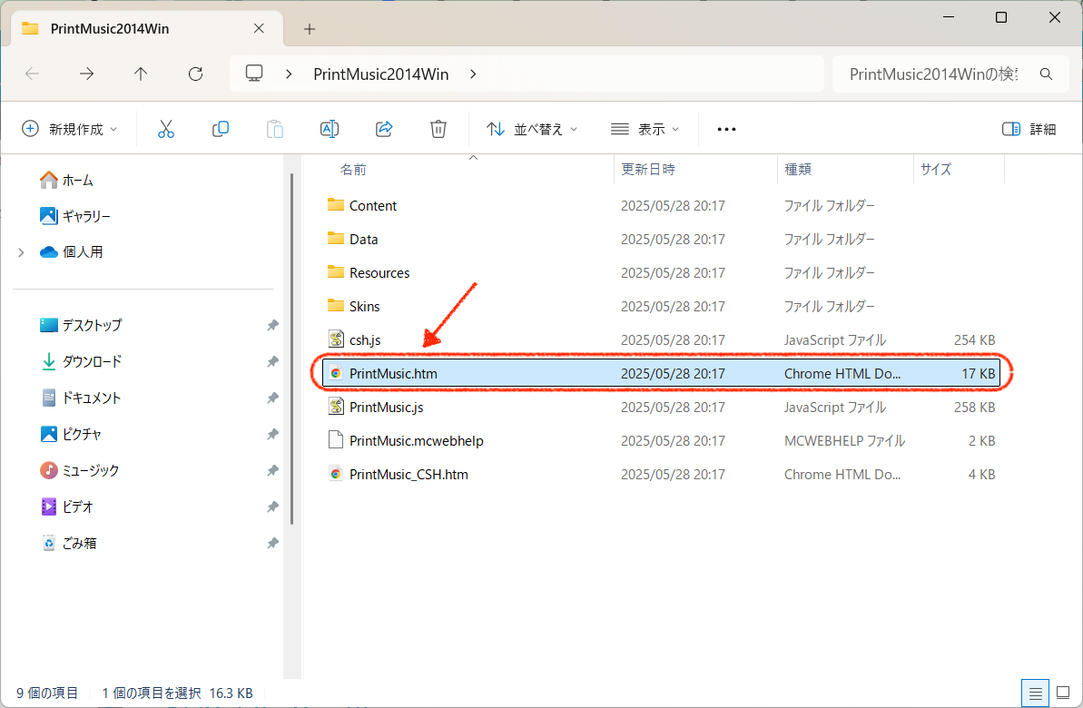Click the navigation pane vertical scrollbar
The height and width of the screenshot is (708, 1083).
[292, 349]
